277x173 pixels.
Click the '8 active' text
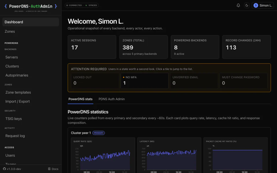[179, 54]
